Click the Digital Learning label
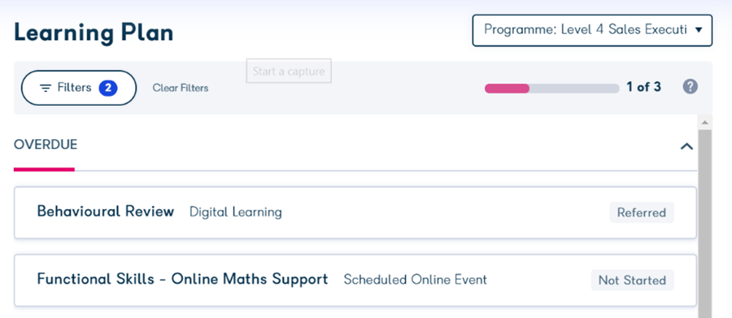The height and width of the screenshot is (318, 732). coord(236,212)
